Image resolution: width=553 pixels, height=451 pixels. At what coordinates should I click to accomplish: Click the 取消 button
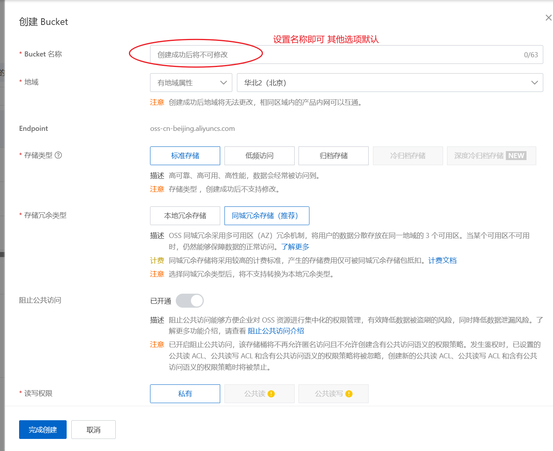click(x=94, y=430)
